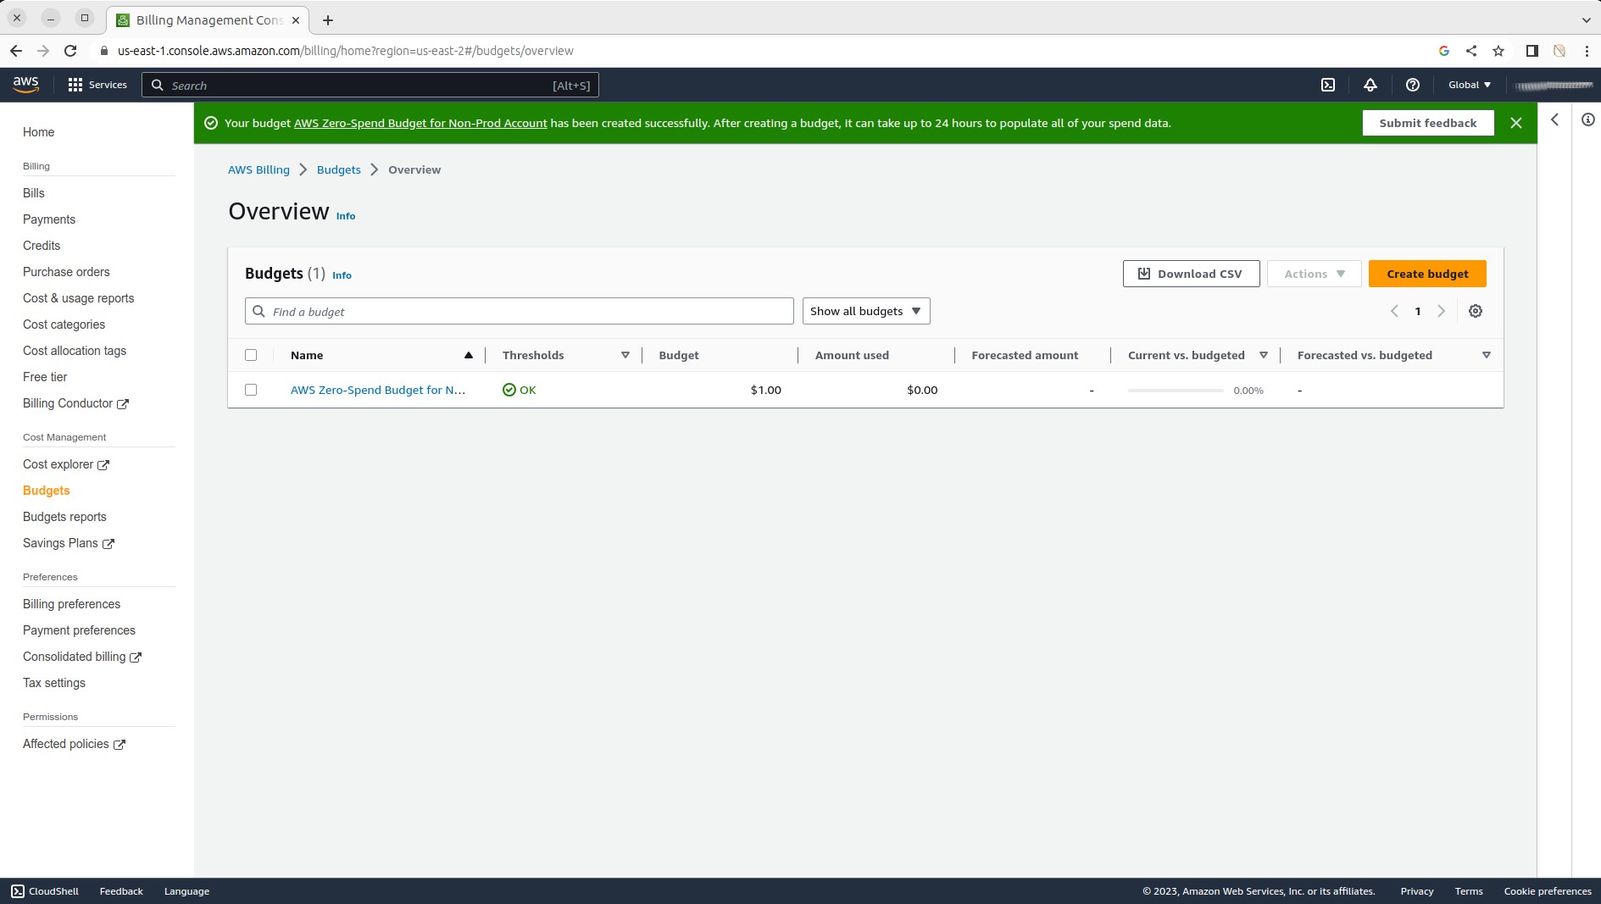Open Billing preferences in the sidebar
This screenshot has width=1601, height=904.
click(x=72, y=604)
